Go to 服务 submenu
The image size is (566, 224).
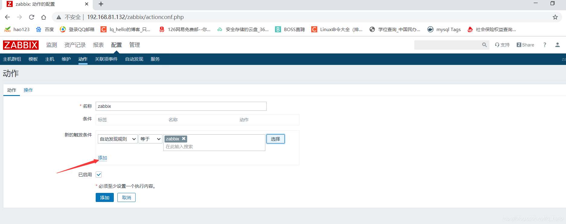coord(155,59)
